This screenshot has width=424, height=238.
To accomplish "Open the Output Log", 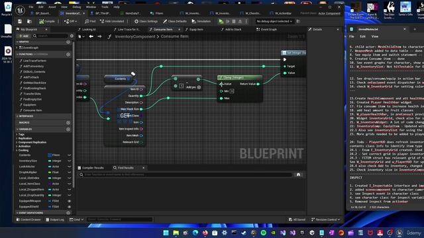I will point(55,219).
